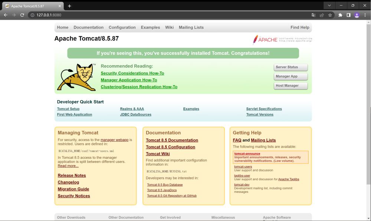Select the Apache Tomcat/8.5.87 browser tab
This screenshot has width=371, height=221.
click(33, 6)
